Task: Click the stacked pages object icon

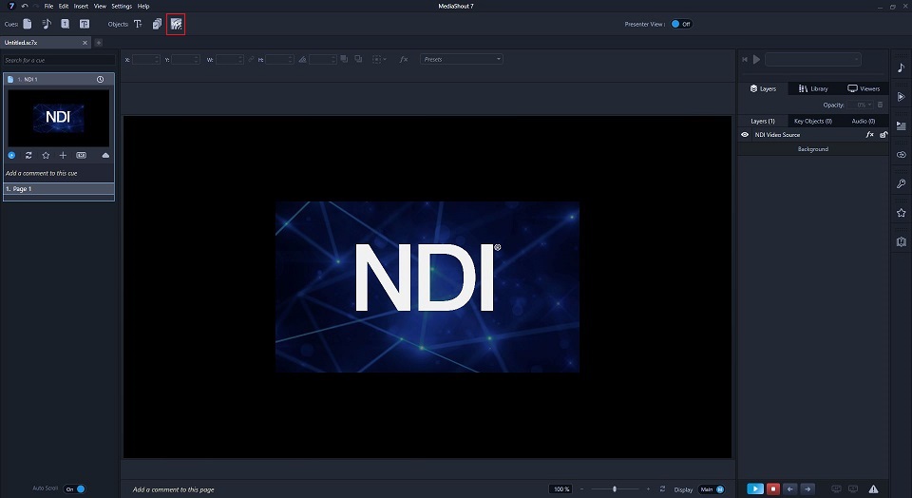Action: coord(157,24)
